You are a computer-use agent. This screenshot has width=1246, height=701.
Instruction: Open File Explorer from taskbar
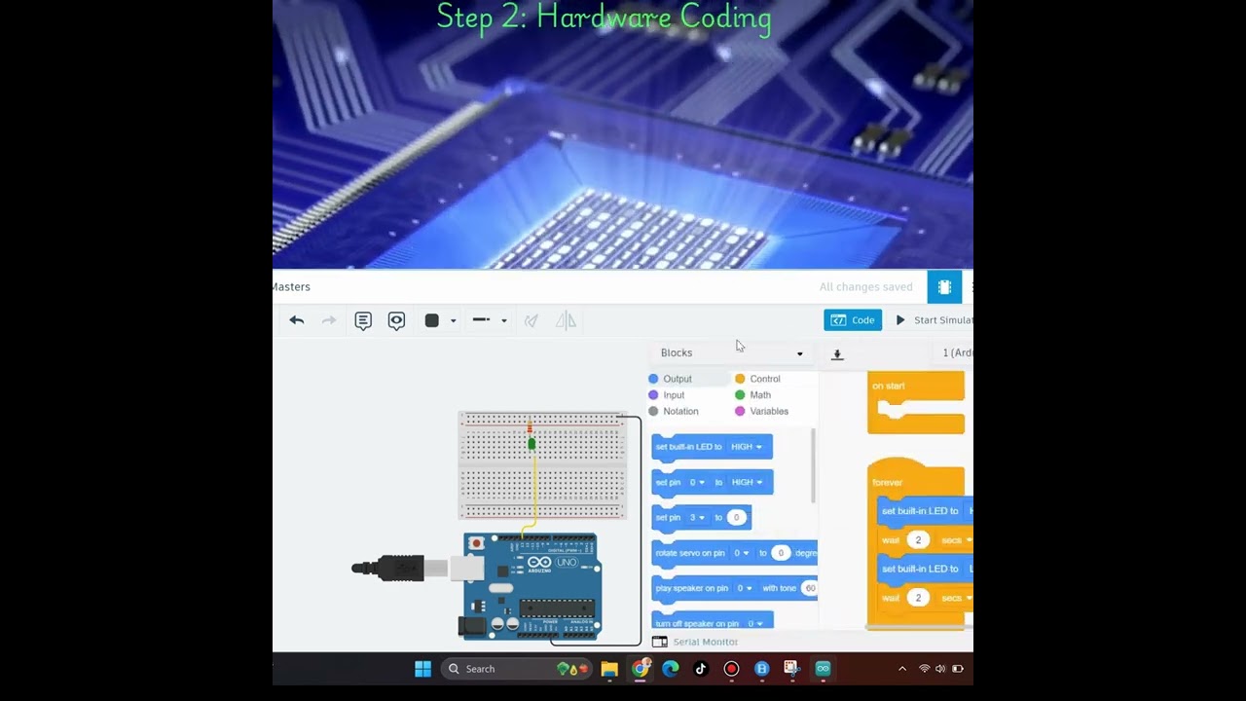point(609,669)
